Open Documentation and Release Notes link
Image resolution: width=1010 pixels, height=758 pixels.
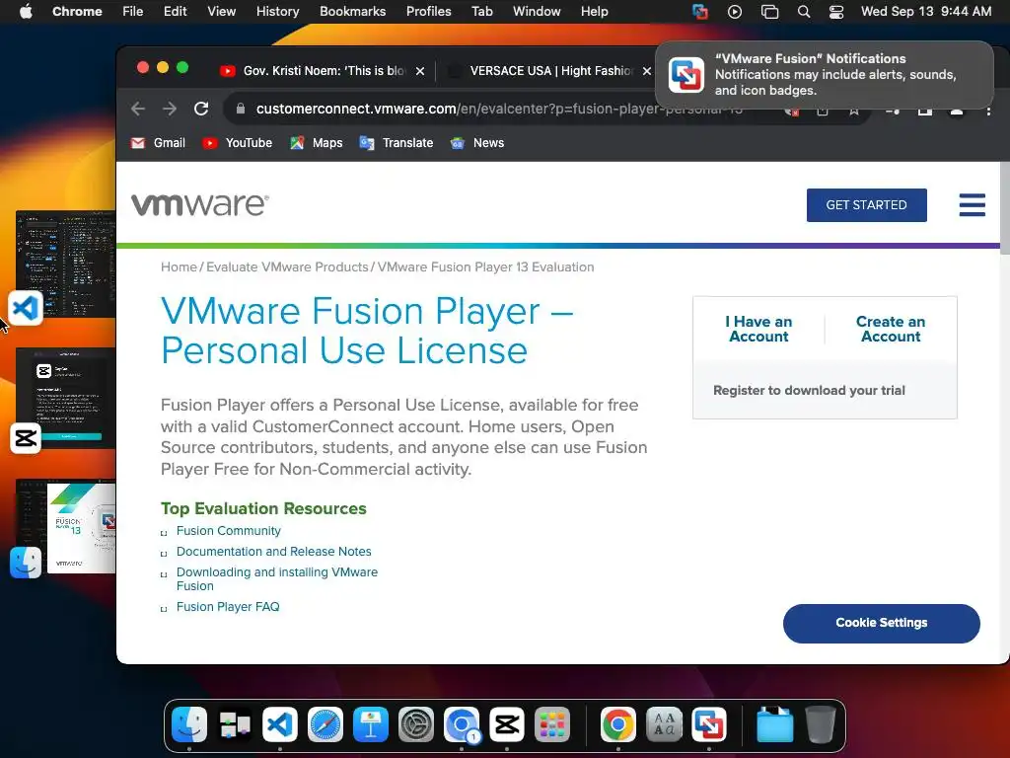tap(274, 551)
